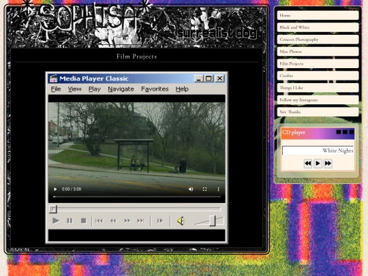Viewport: 368px width, 276px height.
Task: Open the View menu
Action: [75, 89]
